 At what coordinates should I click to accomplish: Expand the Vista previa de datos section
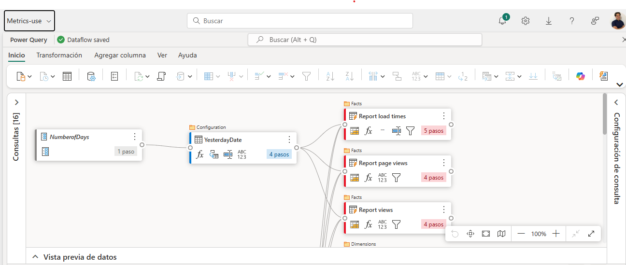35,257
